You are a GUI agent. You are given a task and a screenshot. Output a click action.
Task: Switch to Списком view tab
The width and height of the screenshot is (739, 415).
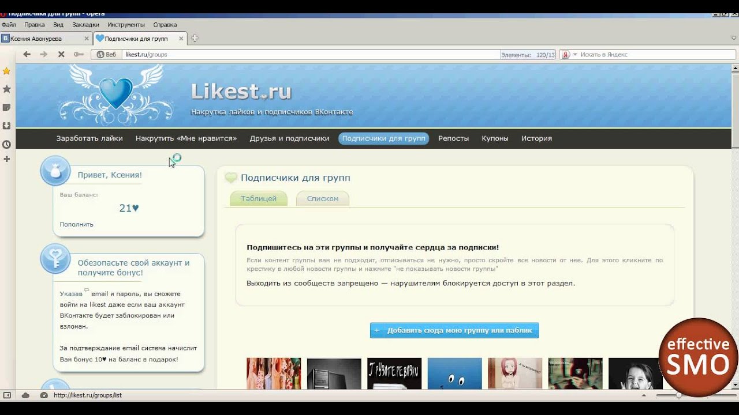point(323,198)
